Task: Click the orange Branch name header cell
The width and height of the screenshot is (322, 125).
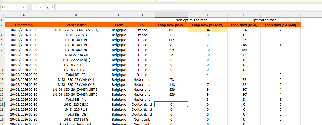Action: click(76, 25)
